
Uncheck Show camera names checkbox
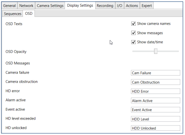pos(133,24)
